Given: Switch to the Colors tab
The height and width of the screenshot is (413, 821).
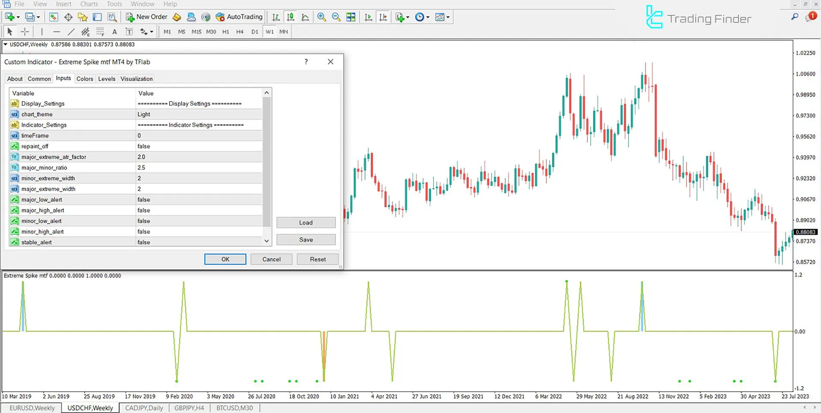Looking at the screenshot, I should click(85, 79).
